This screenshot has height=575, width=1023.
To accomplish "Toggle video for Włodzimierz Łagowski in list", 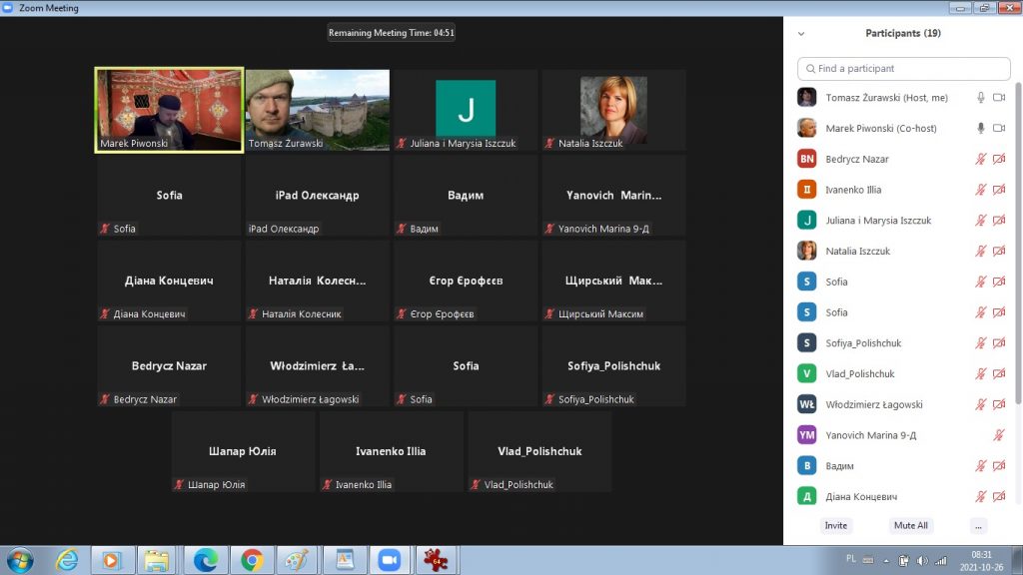I will (x=999, y=404).
